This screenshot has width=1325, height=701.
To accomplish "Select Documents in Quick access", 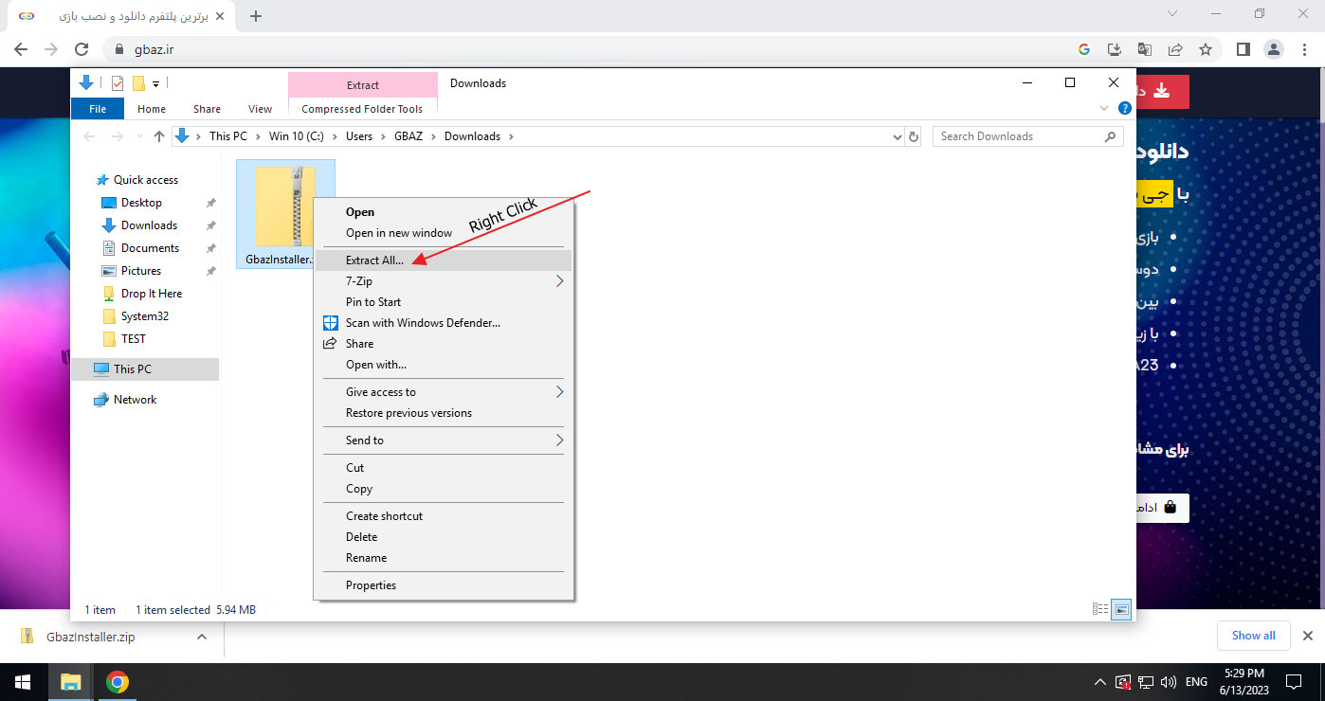I will pyautogui.click(x=150, y=248).
